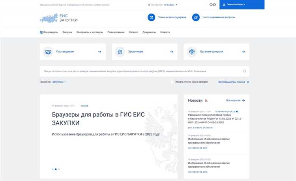
Task: Click the Новости RSS feed icon
Action: (206, 100)
